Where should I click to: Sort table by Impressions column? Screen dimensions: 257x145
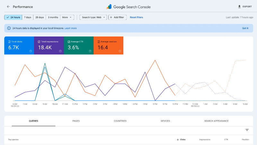pos(205,140)
